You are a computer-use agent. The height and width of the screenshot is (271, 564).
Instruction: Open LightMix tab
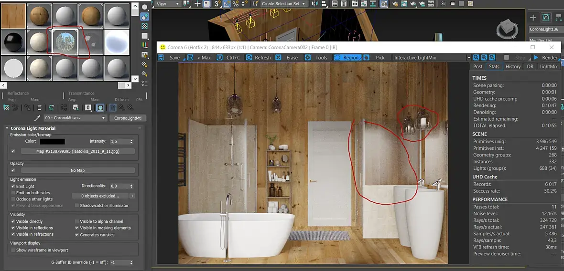[549, 66]
